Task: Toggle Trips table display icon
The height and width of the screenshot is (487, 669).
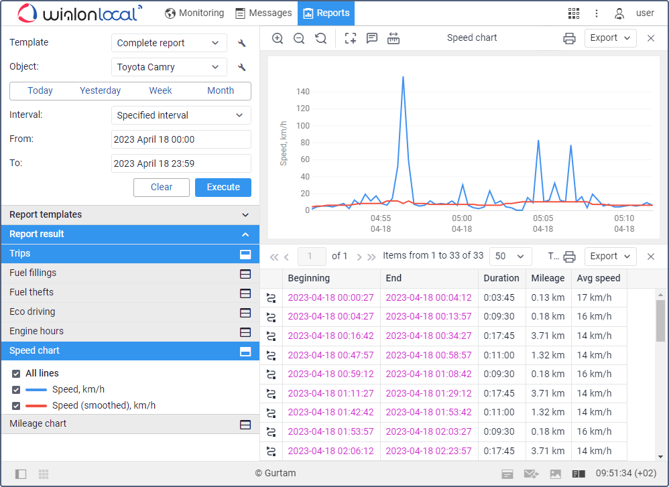Action: pos(245,255)
